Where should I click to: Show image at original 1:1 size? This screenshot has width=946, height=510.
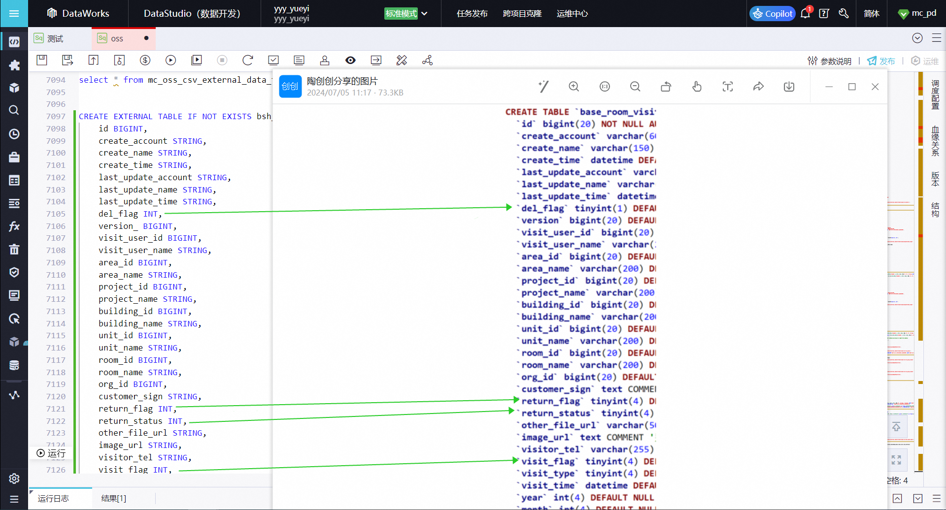coord(605,87)
